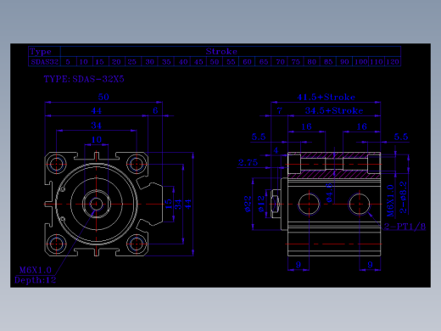Image resolution: width=441 pixels, height=331 pixels.
Task: Select stroke value 5 in the table
Action: pyautogui.click(x=68, y=62)
